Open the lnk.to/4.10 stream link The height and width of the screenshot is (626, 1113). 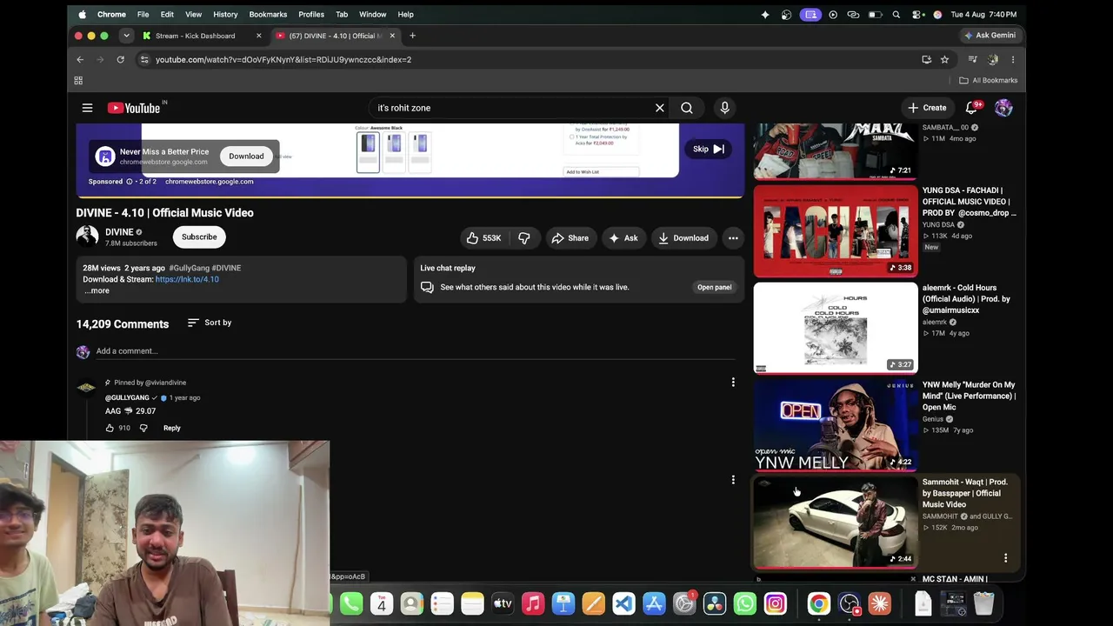coord(187,279)
